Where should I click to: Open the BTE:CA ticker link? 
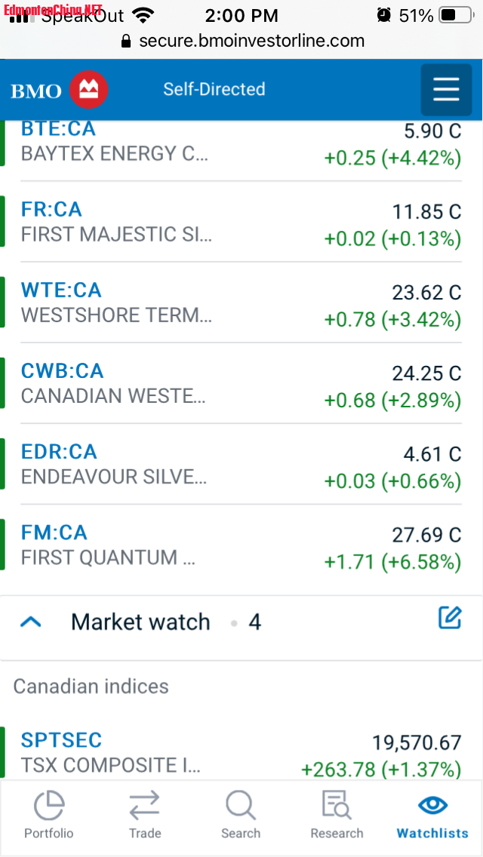tap(51, 129)
